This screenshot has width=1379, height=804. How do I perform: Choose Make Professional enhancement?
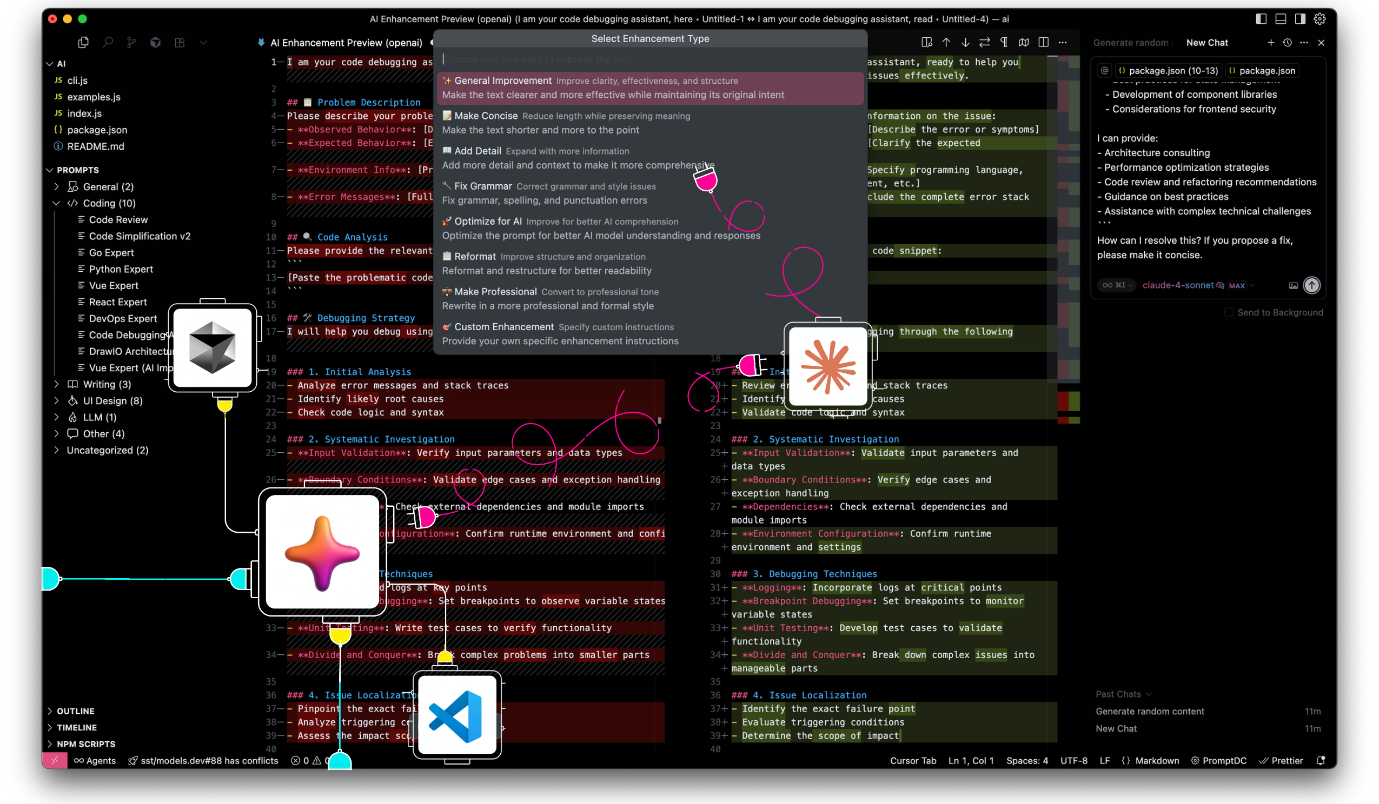pyautogui.click(x=650, y=299)
